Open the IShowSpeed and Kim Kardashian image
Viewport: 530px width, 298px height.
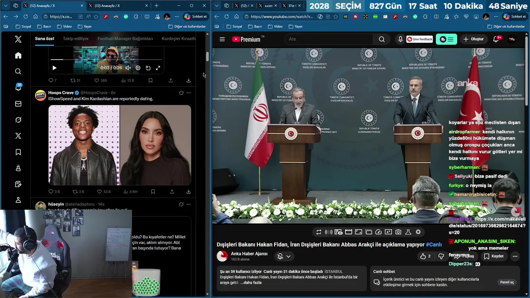click(x=120, y=145)
